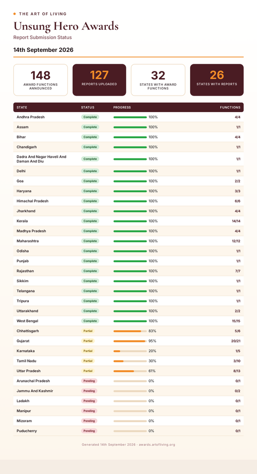Viewport: 257px width, 474px height.
Task: Click the Complete badge for Andhra Pradesh
Action: point(90,117)
